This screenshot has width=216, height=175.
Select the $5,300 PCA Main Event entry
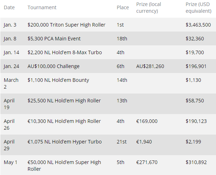tap(54, 39)
